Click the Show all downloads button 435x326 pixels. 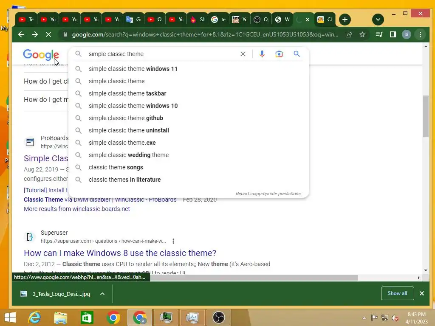pyautogui.click(x=397, y=293)
